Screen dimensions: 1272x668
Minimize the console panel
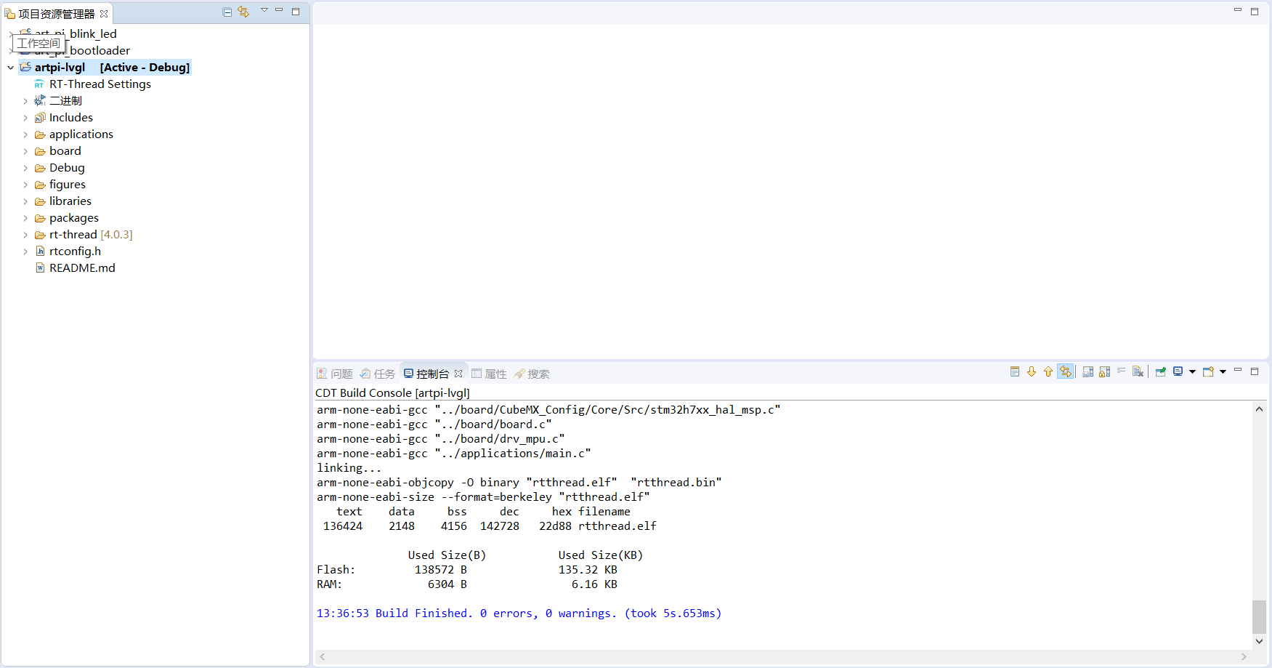(1238, 370)
